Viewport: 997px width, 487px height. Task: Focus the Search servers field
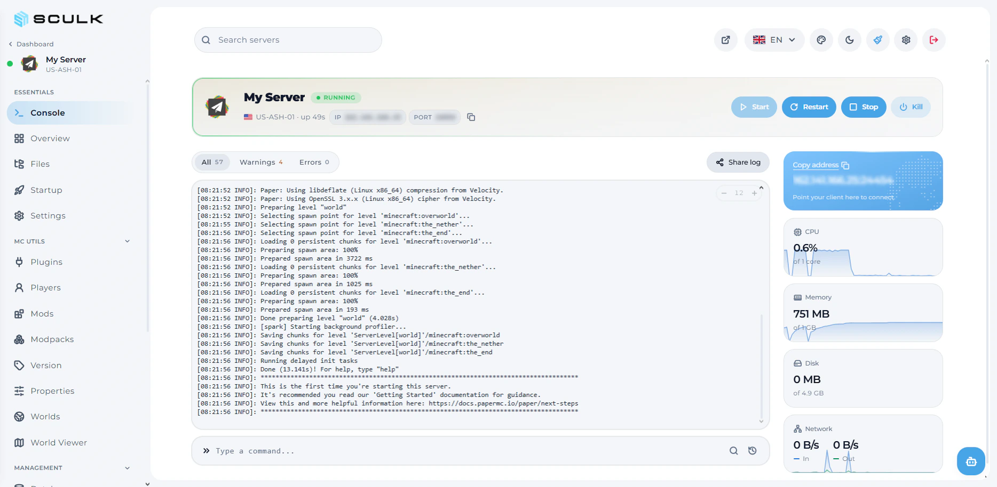288,40
